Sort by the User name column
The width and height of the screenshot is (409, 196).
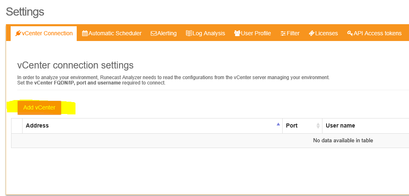point(366,125)
